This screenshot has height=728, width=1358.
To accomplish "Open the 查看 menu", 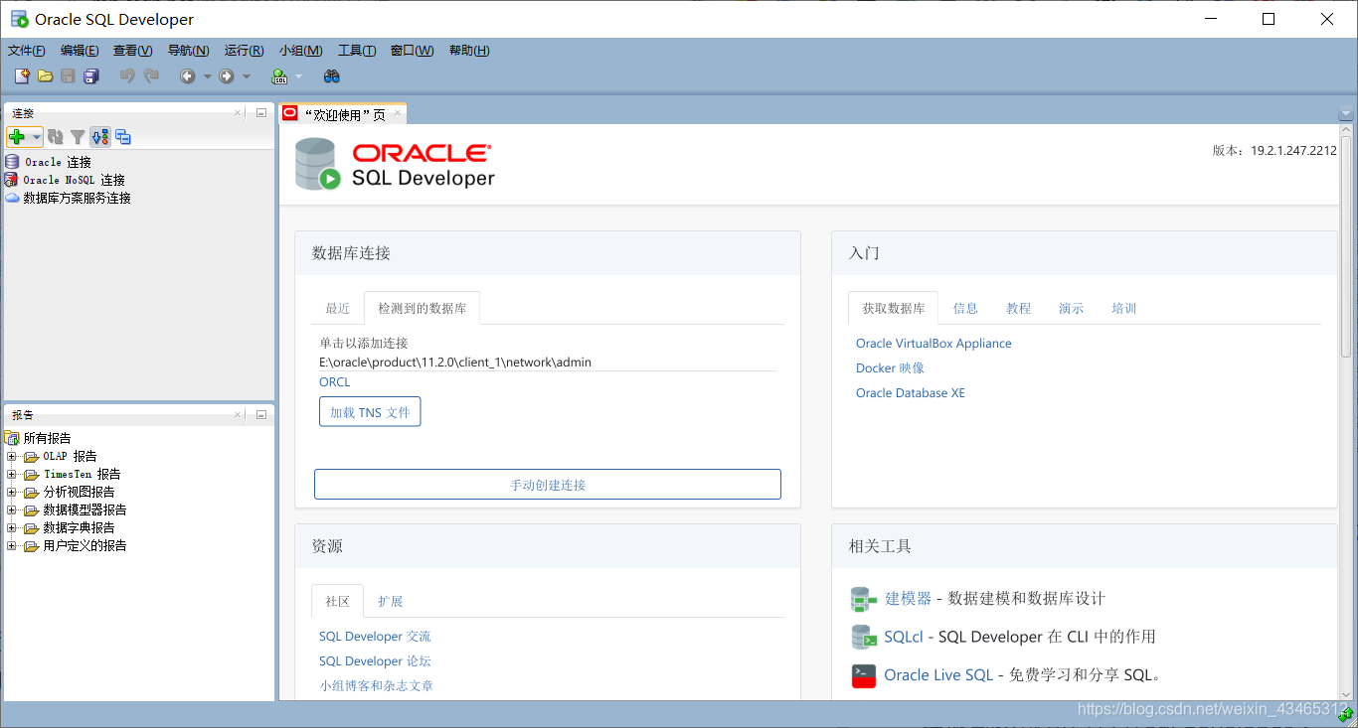I will 132,51.
